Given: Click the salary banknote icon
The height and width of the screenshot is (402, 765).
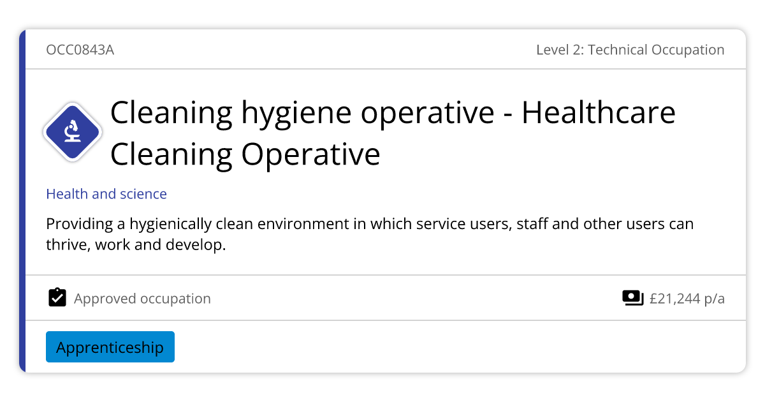Looking at the screenshot, I should [x=632, y=298].
